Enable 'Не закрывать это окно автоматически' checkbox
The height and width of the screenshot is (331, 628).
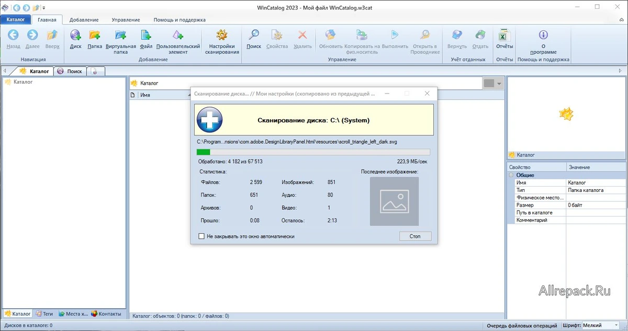pos(201,236)
